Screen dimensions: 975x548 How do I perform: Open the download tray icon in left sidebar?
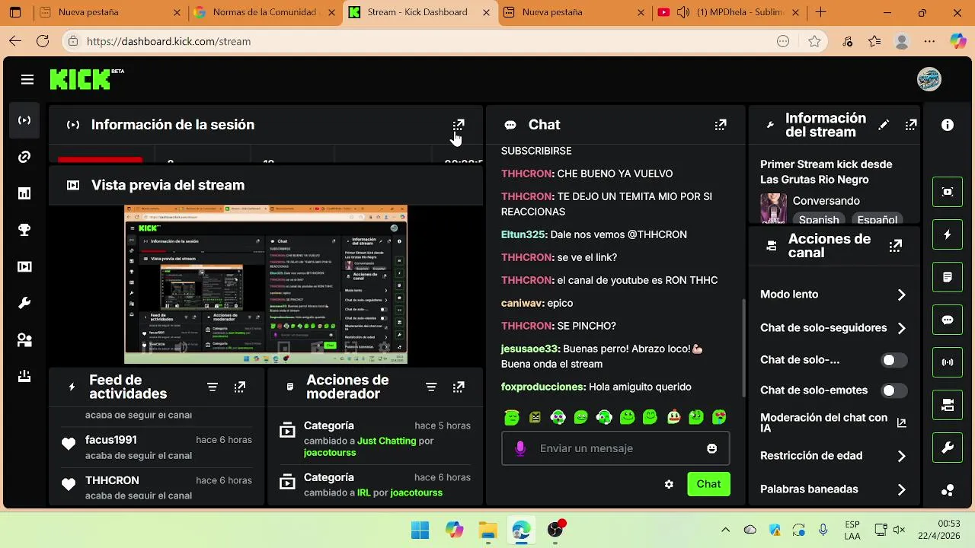[24, 376]
